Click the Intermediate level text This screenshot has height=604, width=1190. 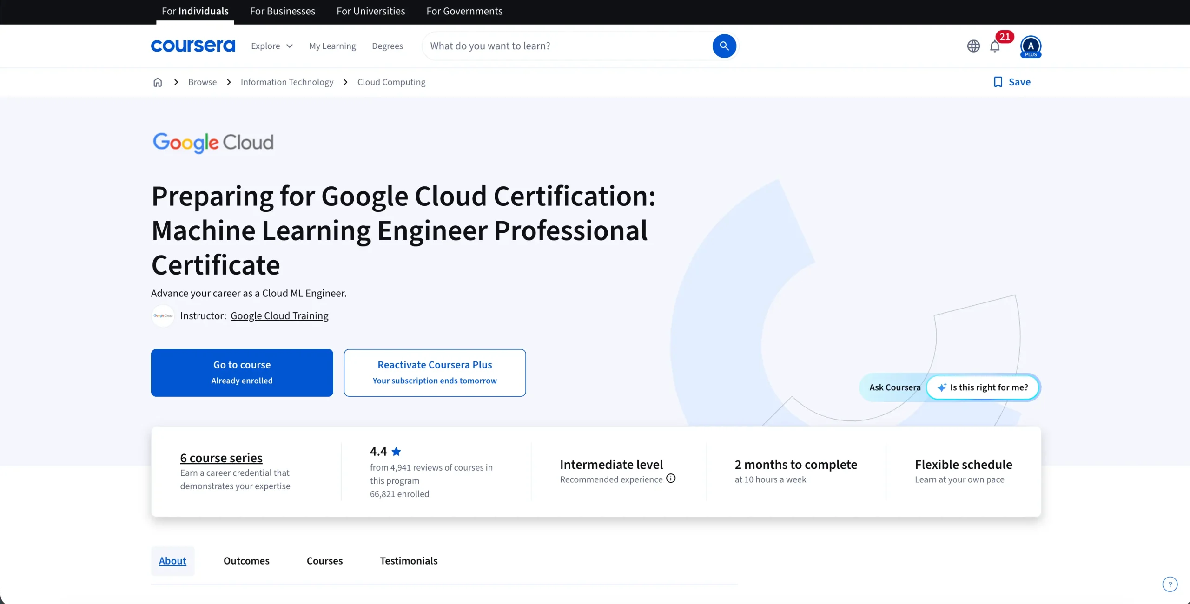coord(611,465)
